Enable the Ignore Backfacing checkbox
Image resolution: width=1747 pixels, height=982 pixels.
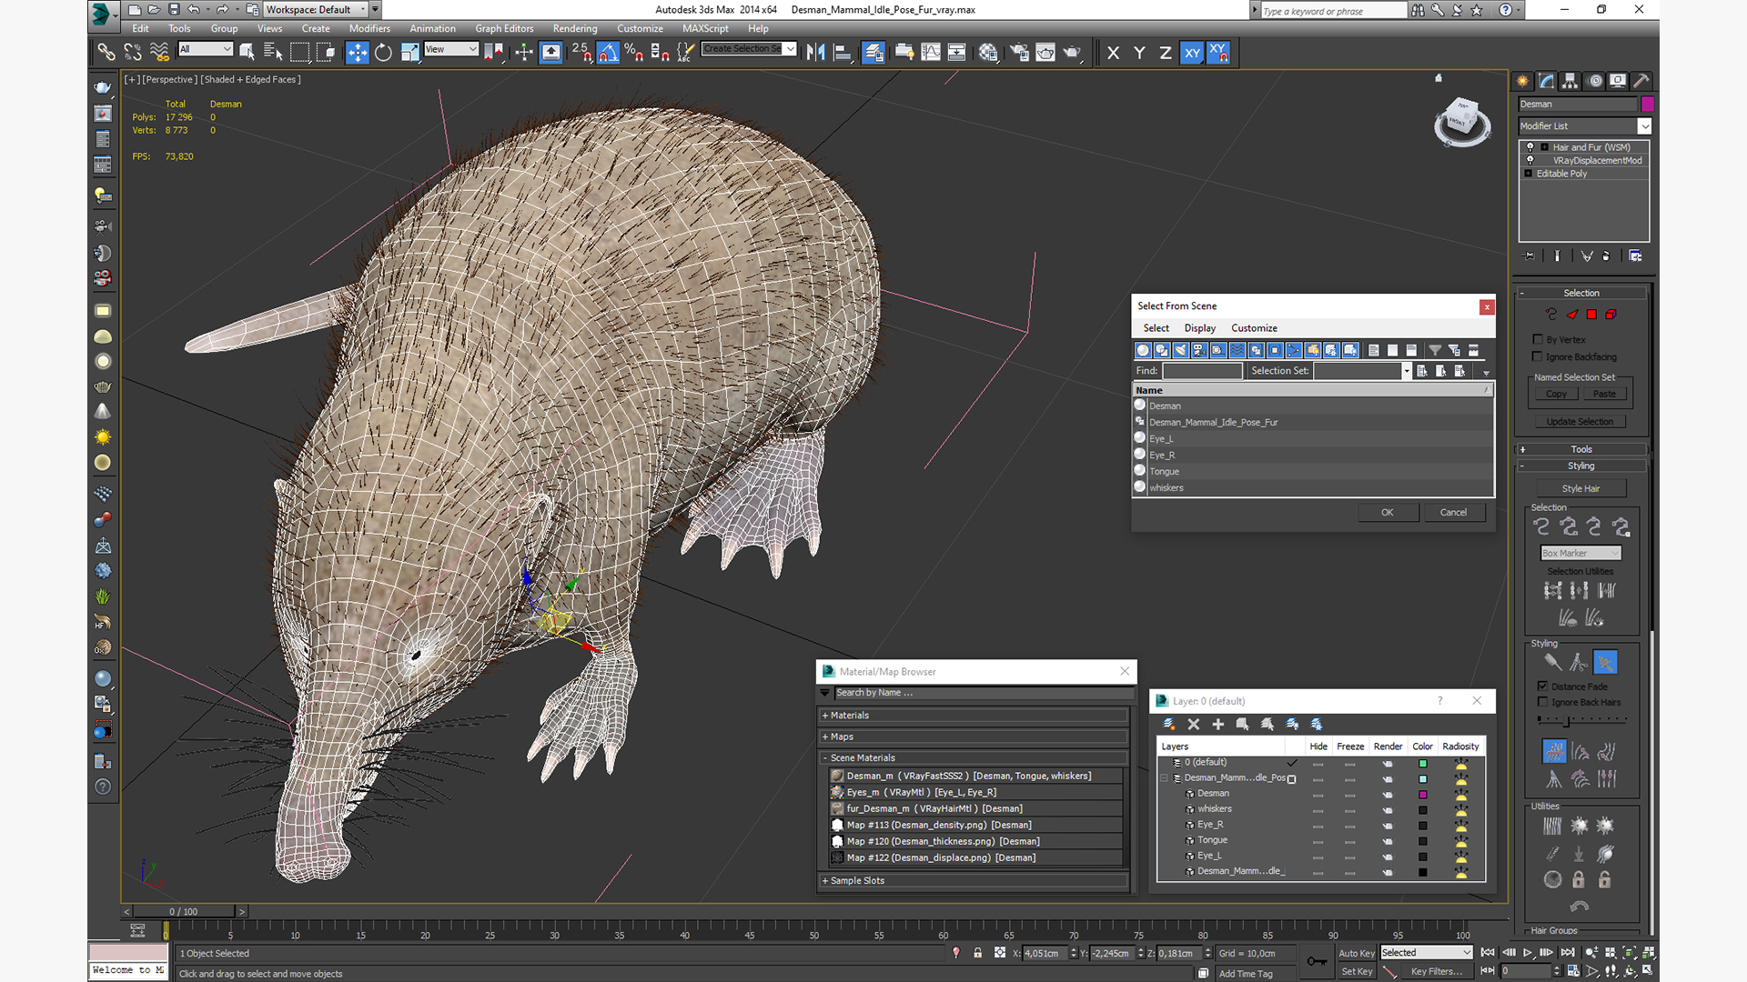coord(1538,356)
